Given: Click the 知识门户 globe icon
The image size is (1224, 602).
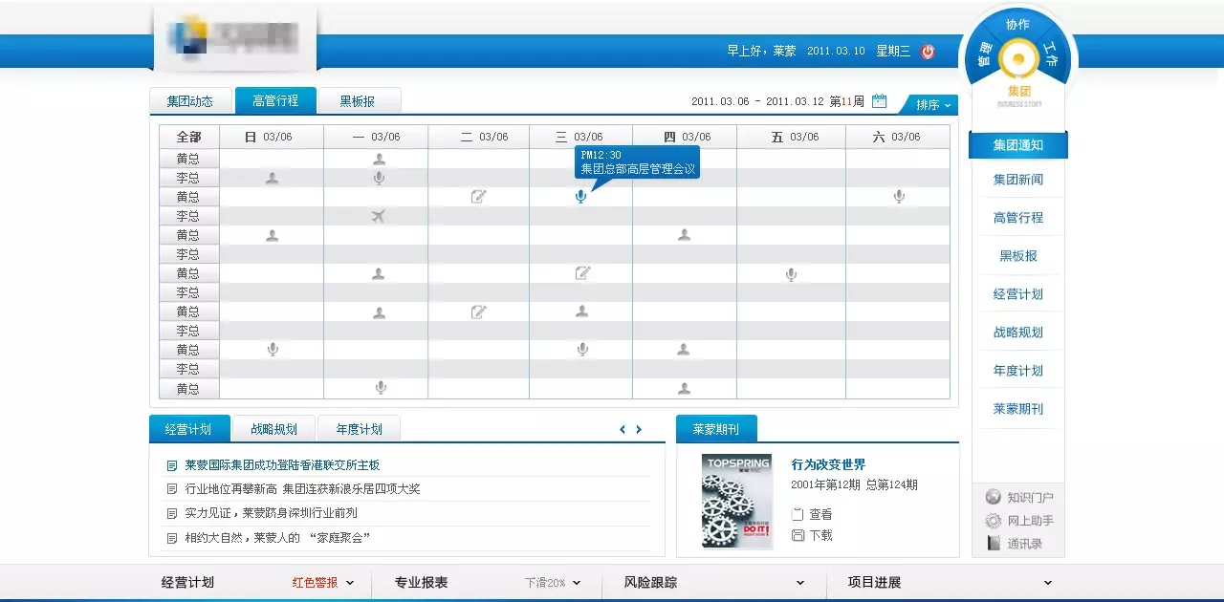Looking at the screenshot, I should (x=994, y=497).
